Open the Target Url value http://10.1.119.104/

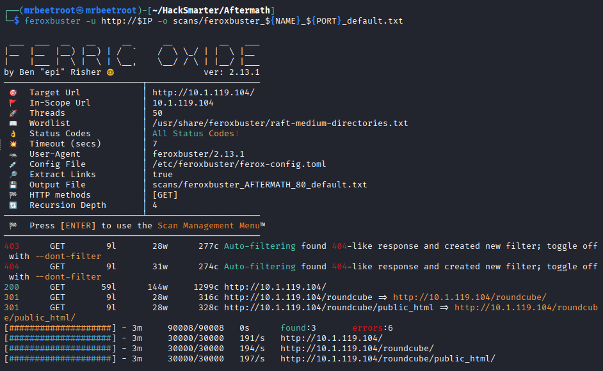point(204,93)
